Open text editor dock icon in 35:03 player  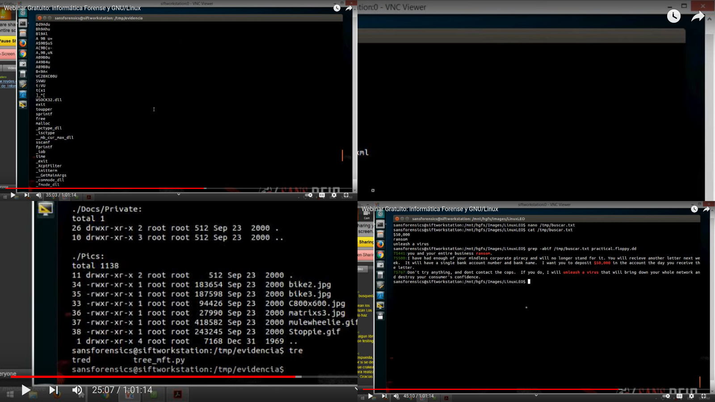[x=23, y=84]
